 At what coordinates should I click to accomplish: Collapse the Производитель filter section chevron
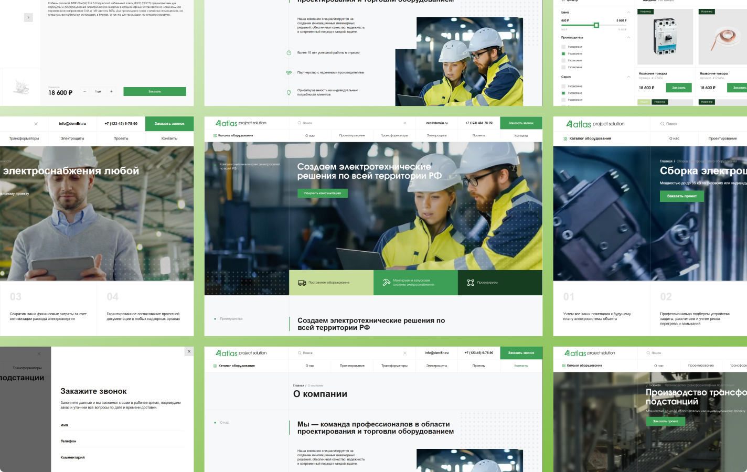click(628, 37)
